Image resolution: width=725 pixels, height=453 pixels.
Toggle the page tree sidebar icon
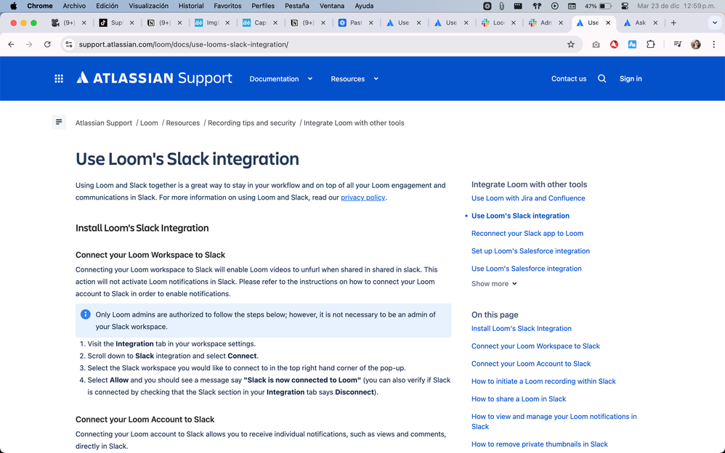click(59, 122)
